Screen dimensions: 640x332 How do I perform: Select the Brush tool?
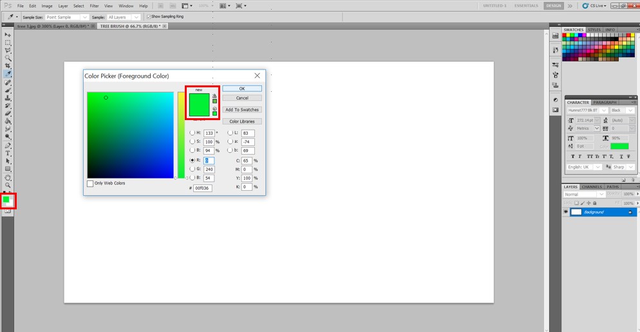point(8,90)
